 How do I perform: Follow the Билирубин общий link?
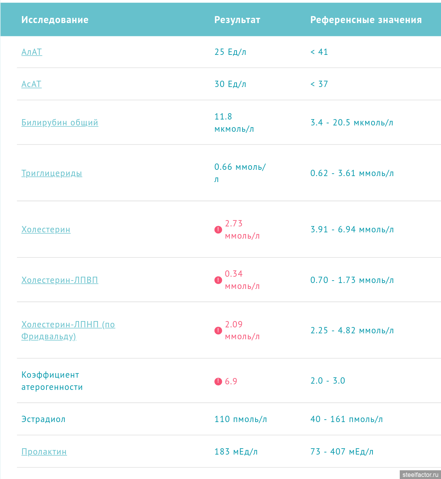coord(60,123)
